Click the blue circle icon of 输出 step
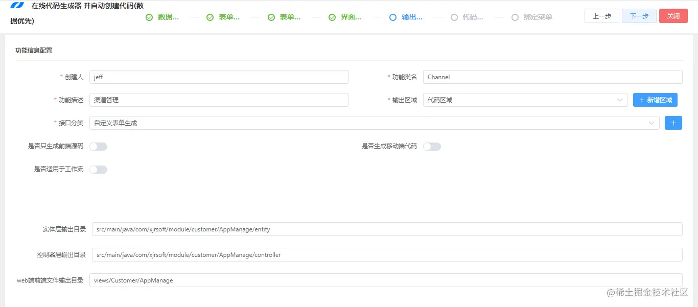 tap(393, 17)
